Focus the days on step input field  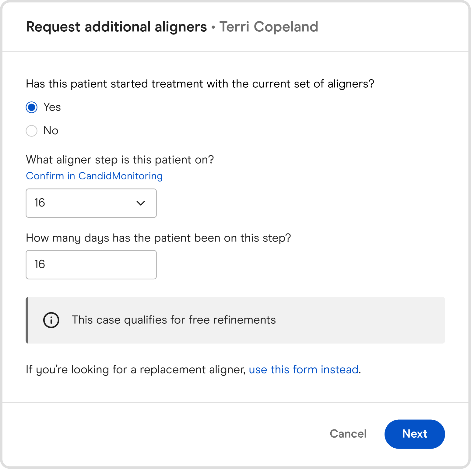click(91, 265)
